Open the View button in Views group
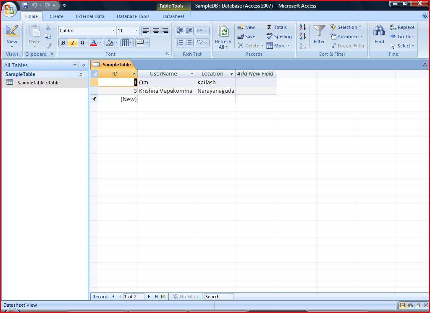Screen dimensions: 430x313 (12, 37)
